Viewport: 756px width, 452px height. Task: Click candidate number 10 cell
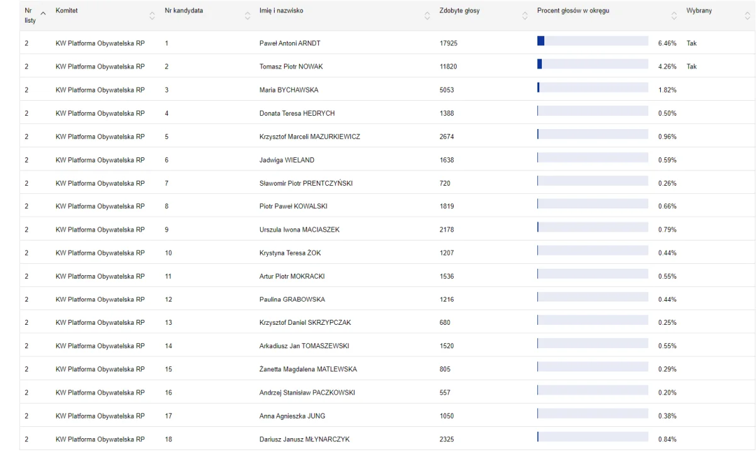pyautogui.click(x=168, y=253)
